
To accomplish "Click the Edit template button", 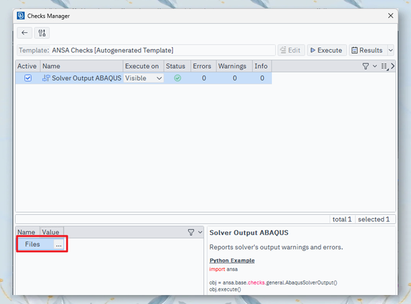I will click(x=291, y=50).
